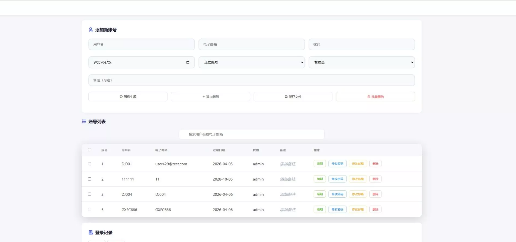
Task: Click the user icon beside 添加新账号
Action: (x=91, y=30)
